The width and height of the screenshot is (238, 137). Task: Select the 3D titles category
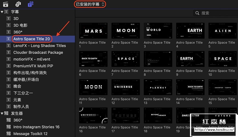tap(16, 18)
